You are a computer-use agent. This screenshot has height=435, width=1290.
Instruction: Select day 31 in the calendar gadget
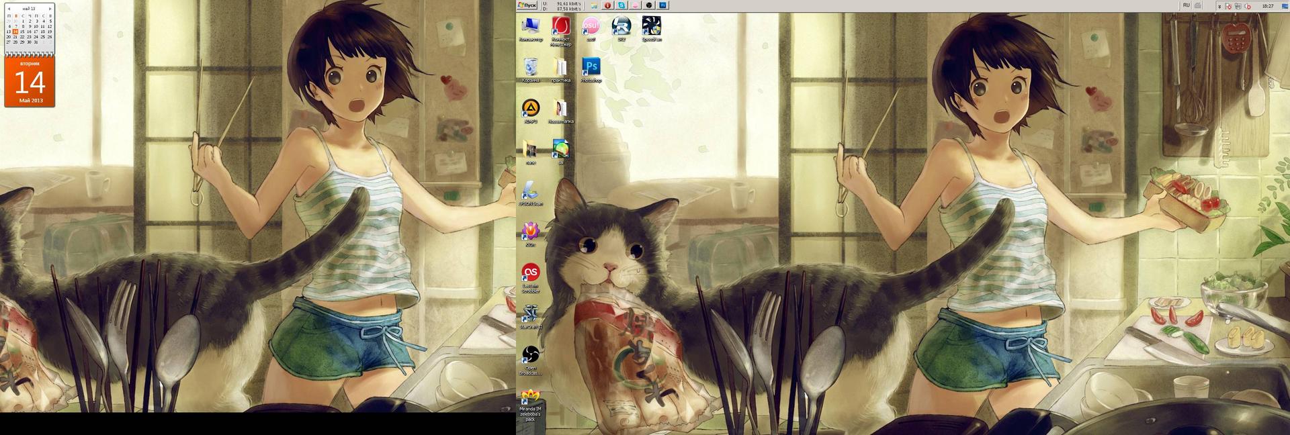point(36,42)
